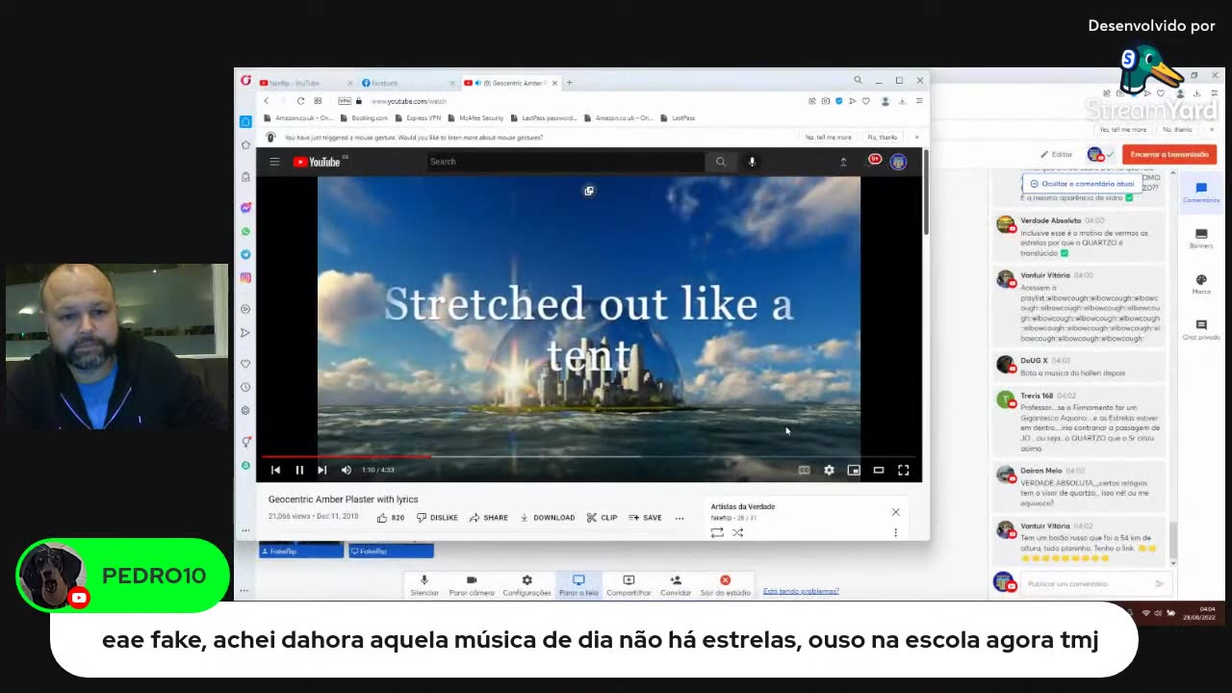Open YouTube notifications bell with 9+
The width and height of the screenshot is (1232, 693).
(874, 161)
